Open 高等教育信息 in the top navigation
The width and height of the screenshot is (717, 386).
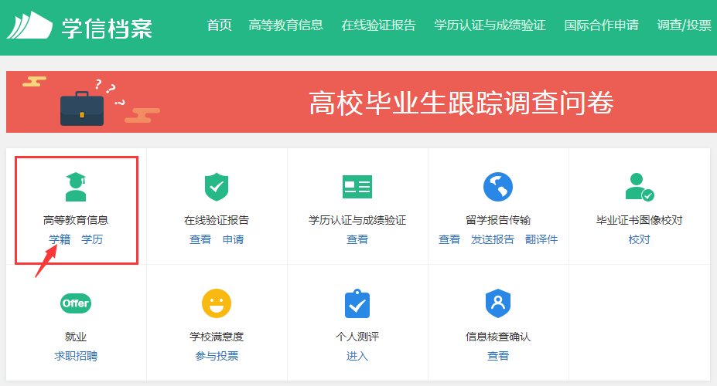point(285,25)
